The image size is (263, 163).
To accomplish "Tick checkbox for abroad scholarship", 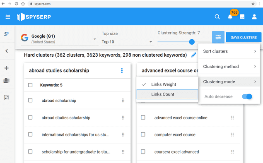I will tap(30, 101).
